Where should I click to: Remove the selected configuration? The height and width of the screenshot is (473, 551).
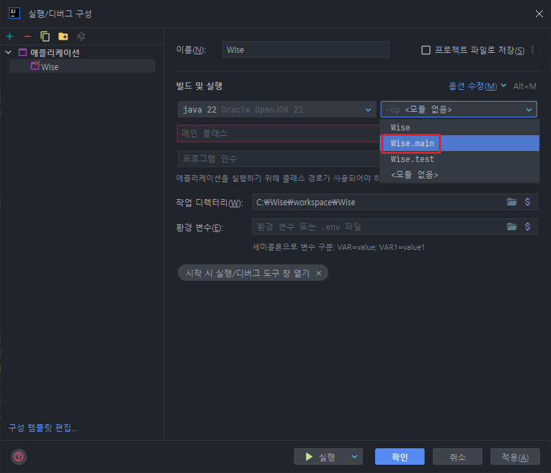[27, 36]
